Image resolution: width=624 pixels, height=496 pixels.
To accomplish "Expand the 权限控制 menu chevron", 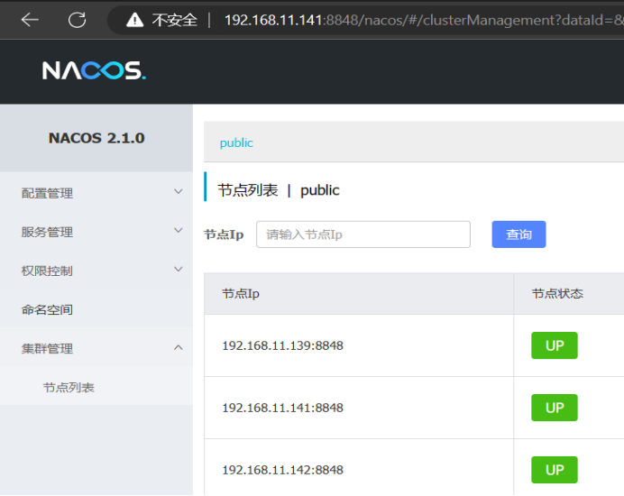I will click(x=179, y=269).
